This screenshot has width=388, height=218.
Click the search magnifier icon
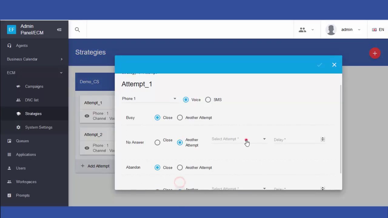[77, 30]
